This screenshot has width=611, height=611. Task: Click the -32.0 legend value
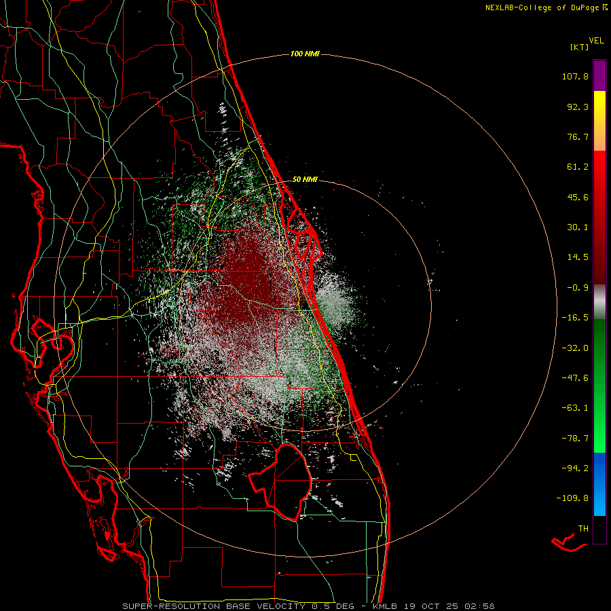tap(575, 348)
